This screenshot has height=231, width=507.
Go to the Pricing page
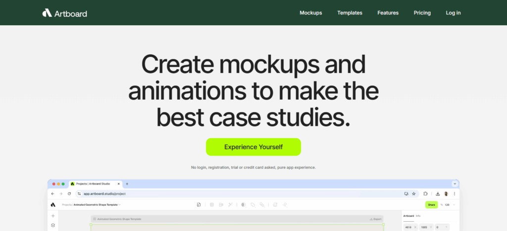(422, 13)
